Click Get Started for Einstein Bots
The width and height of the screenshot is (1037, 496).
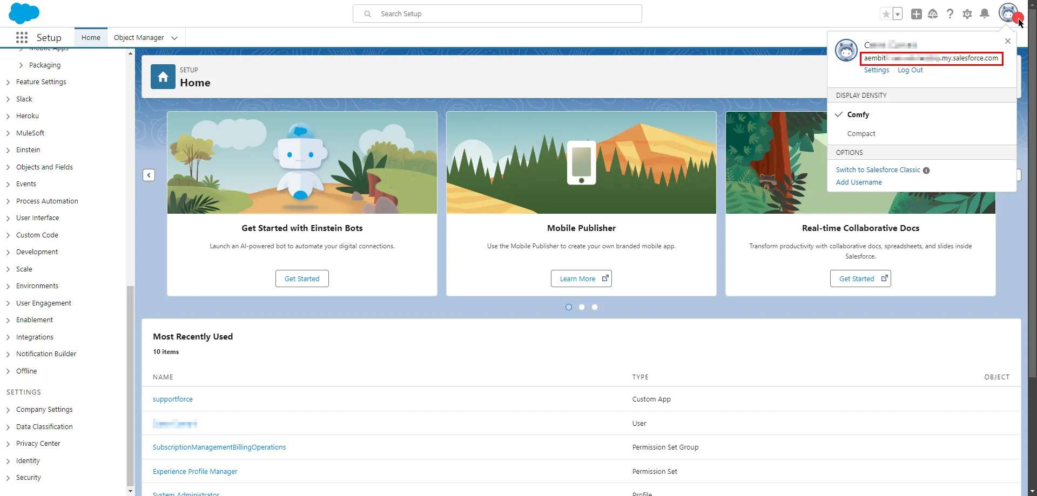click(x=301, y=278)
